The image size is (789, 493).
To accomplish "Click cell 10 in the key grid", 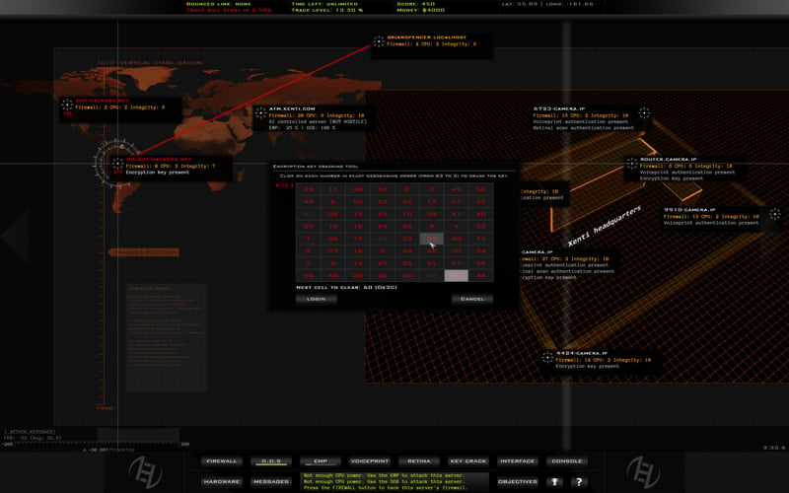I will [x=407, y=214].
